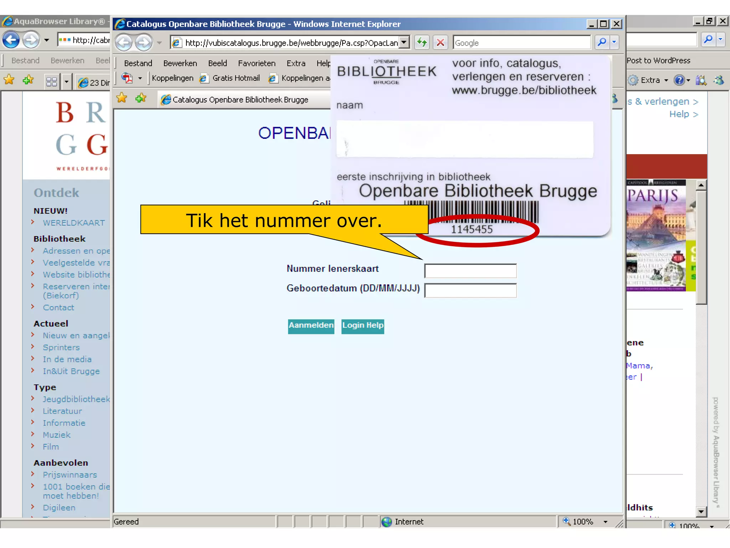Click the Parijs book cover thumbnail

click(656, 235)
